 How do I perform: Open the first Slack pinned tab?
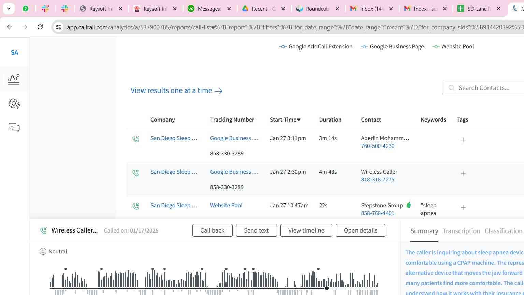(45, 9)
